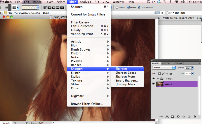The height and width of the screenshot is (124, 202).
Task: Choose Sharpen from the Sharpen submenu
Action: click(127, 69)
